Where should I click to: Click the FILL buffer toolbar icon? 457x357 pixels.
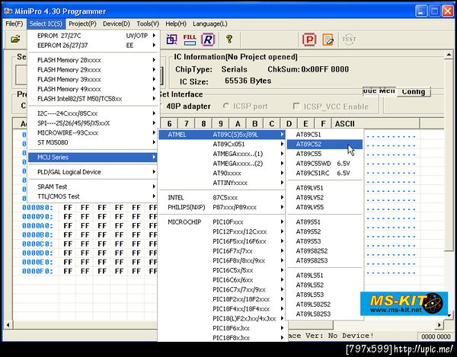pyautogui.click(x=190, y=40)
